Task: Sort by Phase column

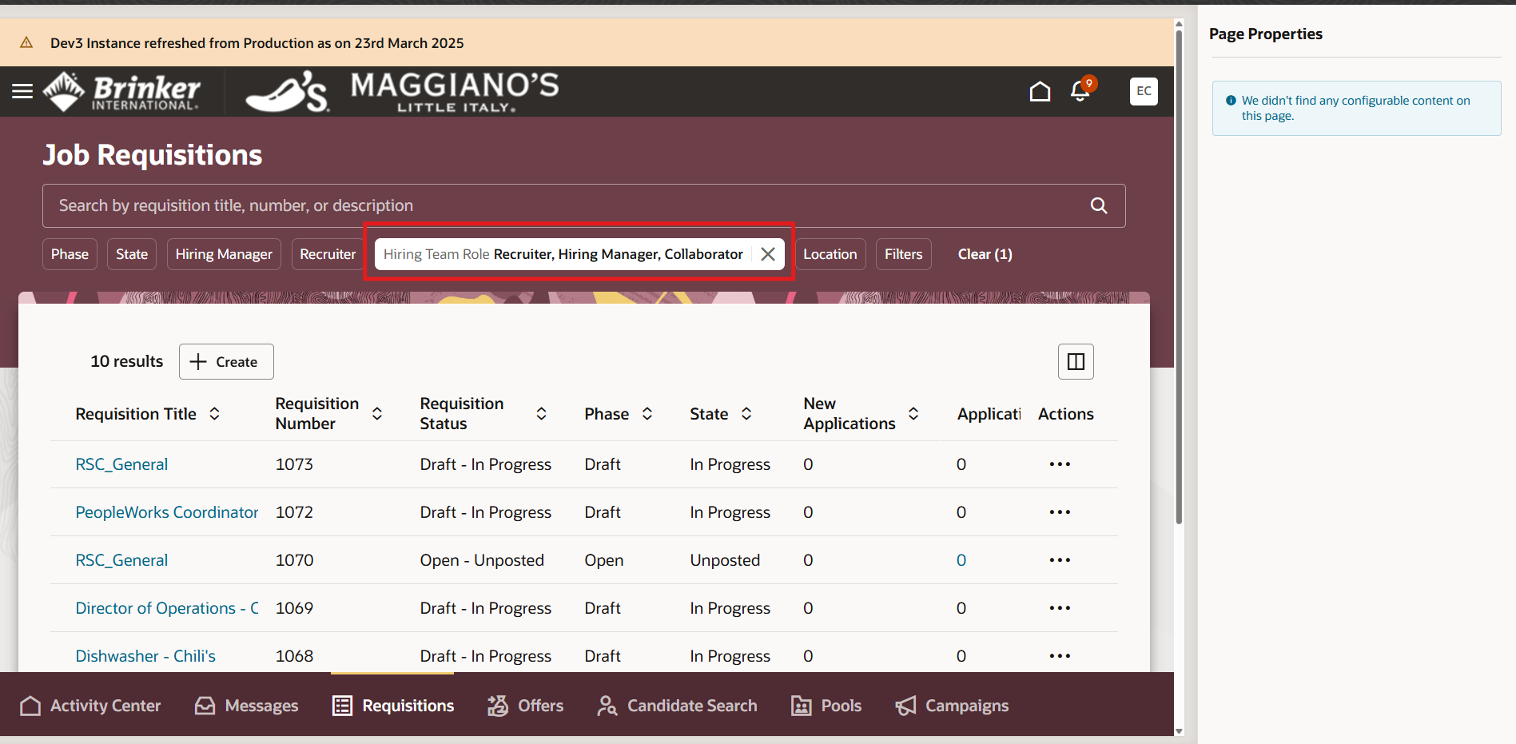Action: (x=647, y=414)
